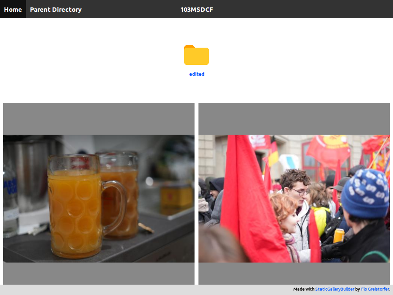Navigate to "Parent Directory"
Screen dimensions: 393x295
[56, 9]
